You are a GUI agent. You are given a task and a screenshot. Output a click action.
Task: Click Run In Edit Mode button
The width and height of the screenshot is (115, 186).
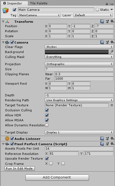[x=20, y=169]
